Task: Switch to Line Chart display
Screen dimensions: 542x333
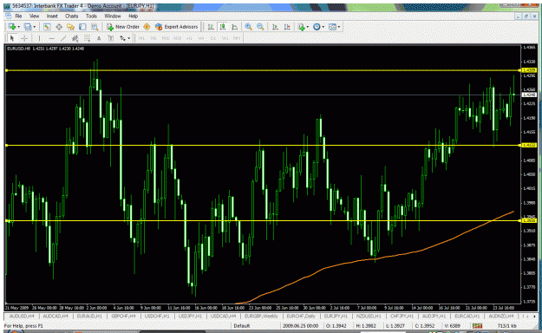Action: [x=235, y=27]
